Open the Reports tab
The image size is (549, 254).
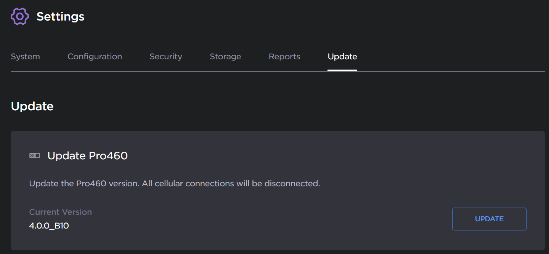point(284,56)
